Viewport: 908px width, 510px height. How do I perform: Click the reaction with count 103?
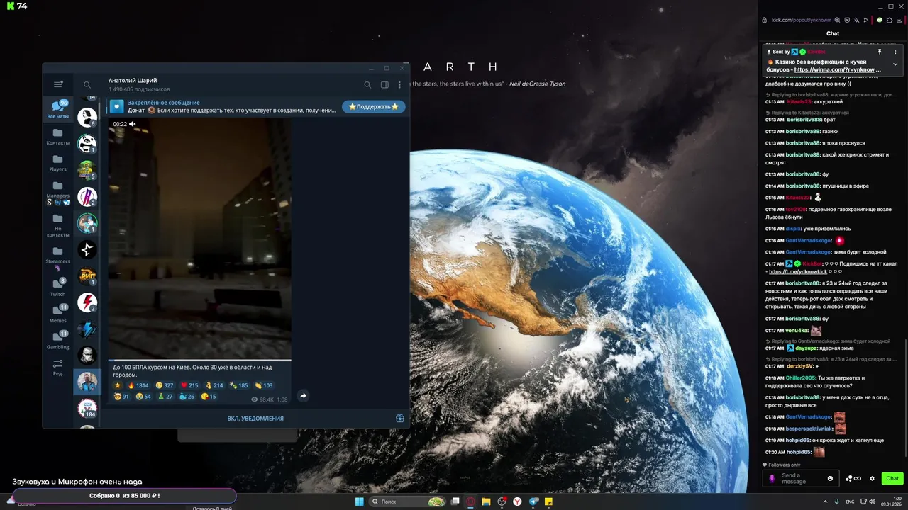point(264,385)
